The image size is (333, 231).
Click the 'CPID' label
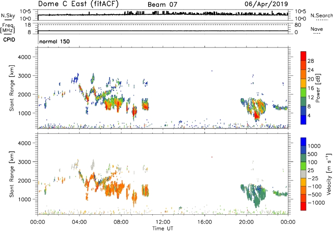[9, 40]
